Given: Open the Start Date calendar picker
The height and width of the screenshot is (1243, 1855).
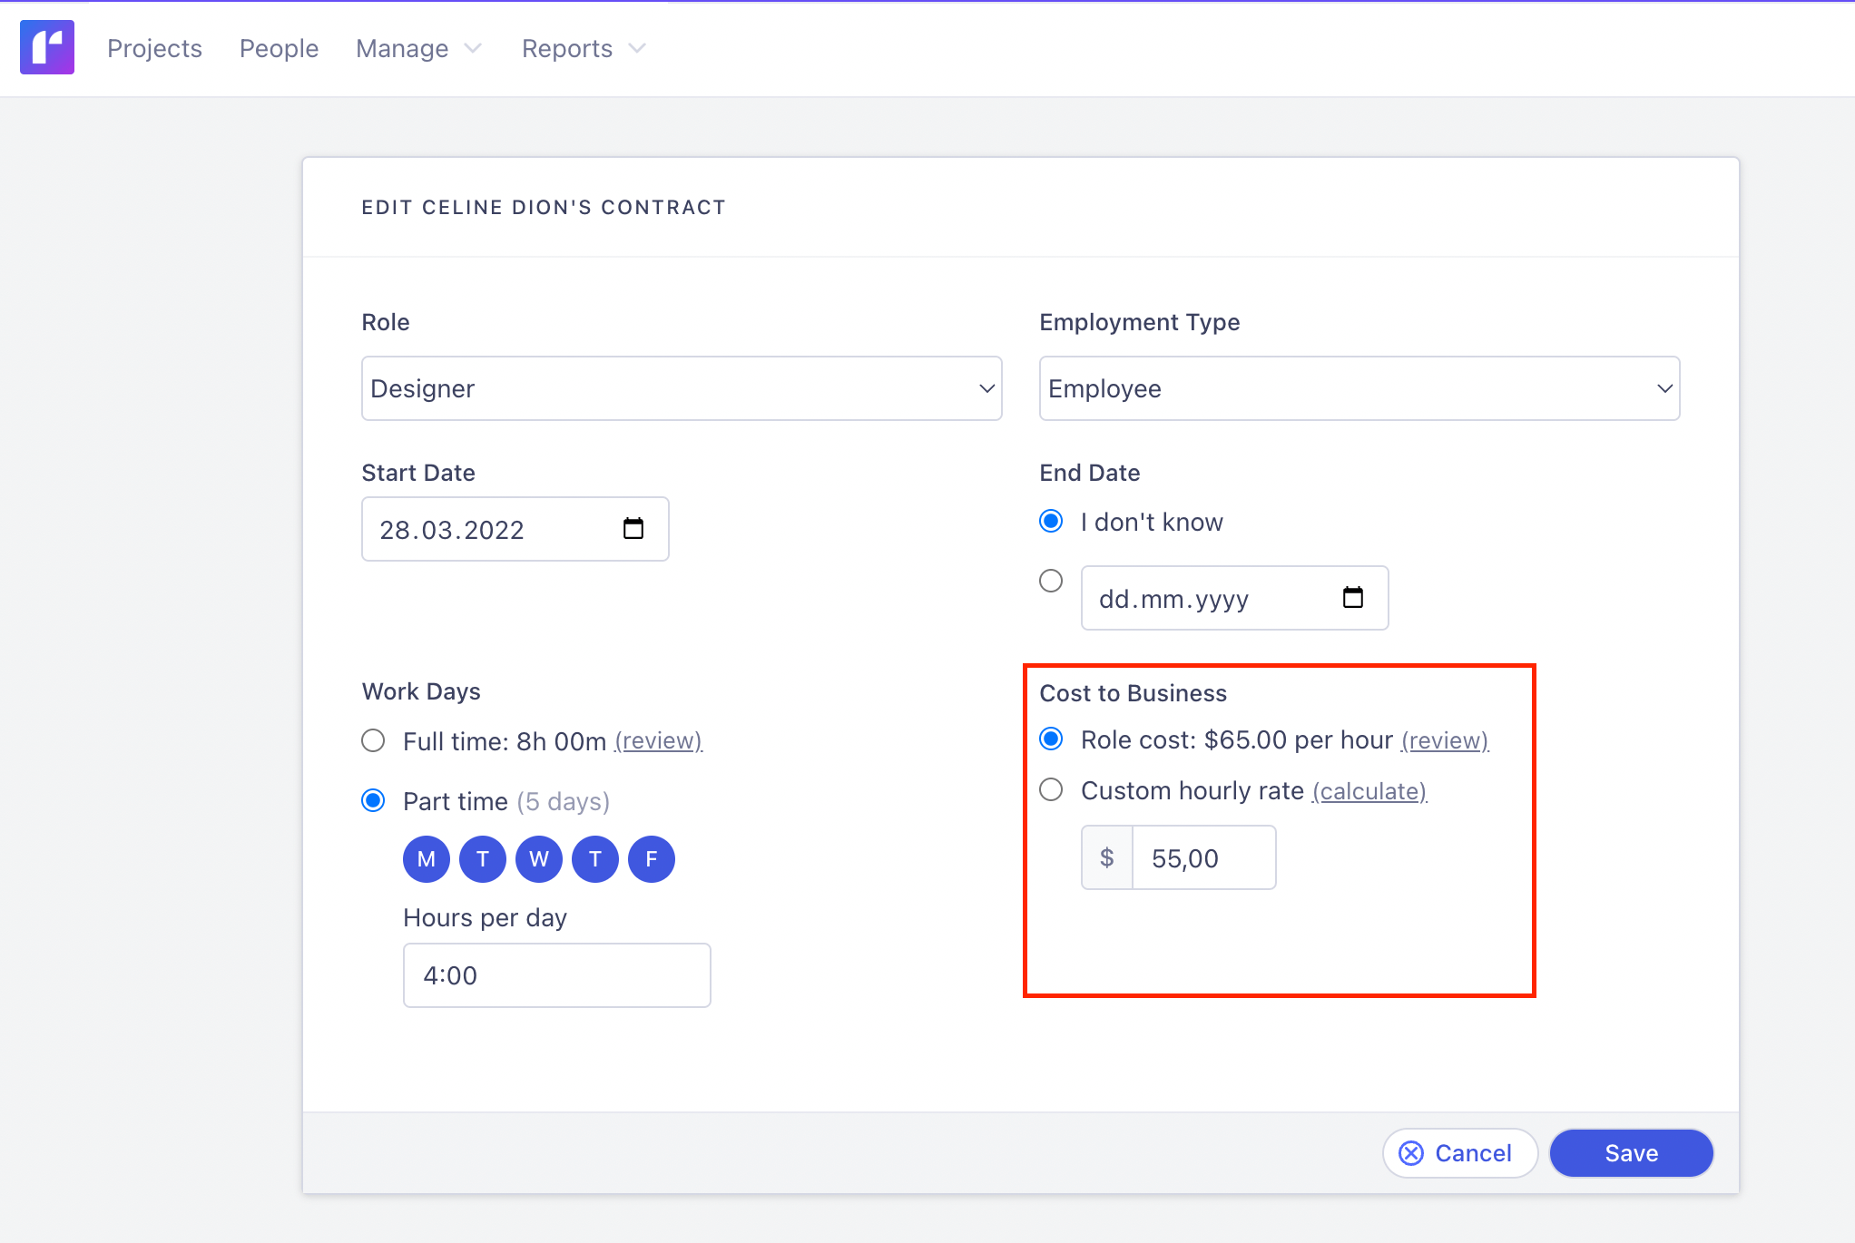Looking at the screenshot, I should coord(635,529).
